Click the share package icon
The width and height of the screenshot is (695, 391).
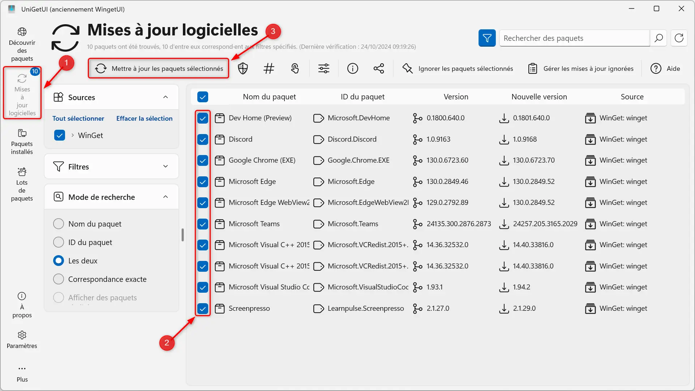point(379,68)
